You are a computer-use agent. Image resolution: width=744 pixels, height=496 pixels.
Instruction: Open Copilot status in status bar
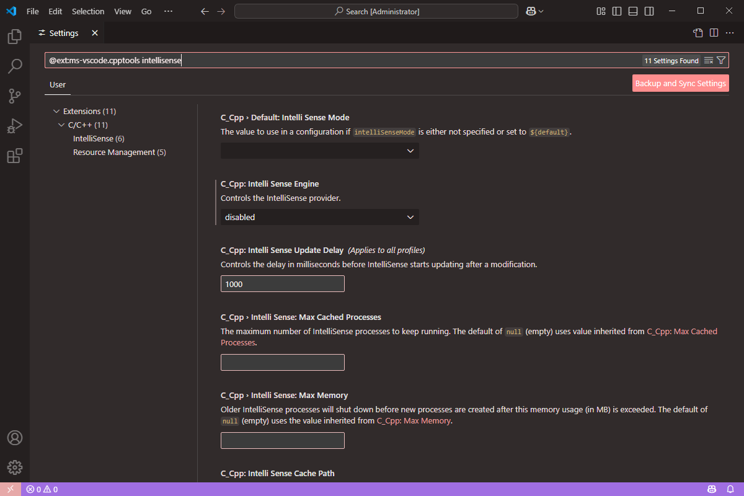click(712, 489)
